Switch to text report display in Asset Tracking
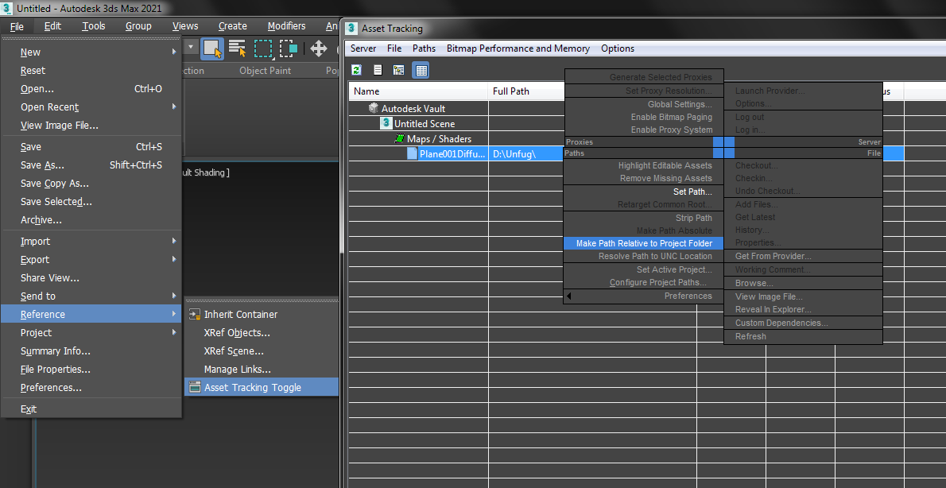The width and height of the screenshot is (946, 488). [x=378, y=70]
